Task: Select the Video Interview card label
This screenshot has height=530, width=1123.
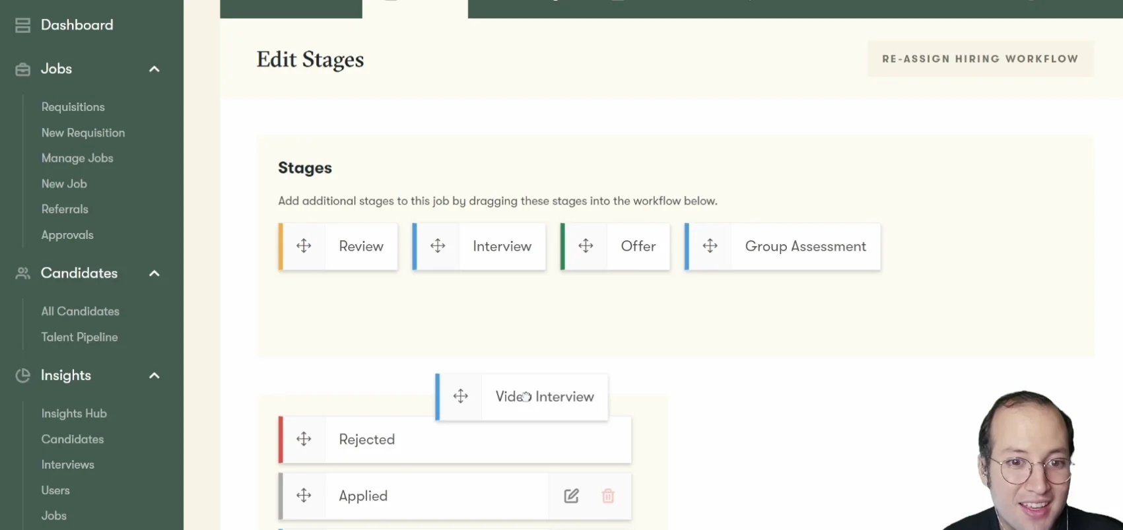Action: [x=545, y=397]
